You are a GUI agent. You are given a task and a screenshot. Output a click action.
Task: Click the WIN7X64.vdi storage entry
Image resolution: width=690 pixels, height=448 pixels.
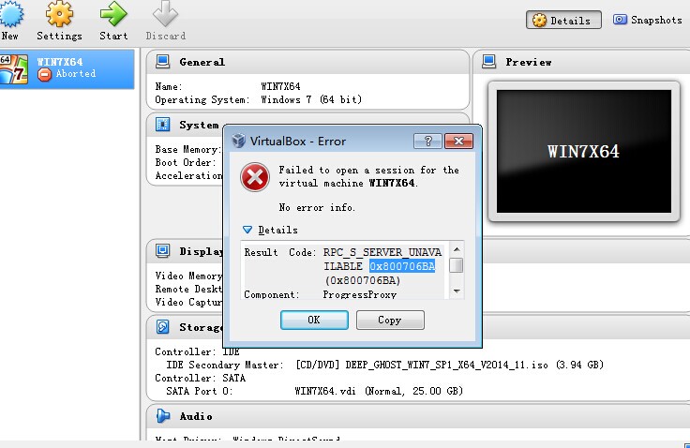[379, 391]
